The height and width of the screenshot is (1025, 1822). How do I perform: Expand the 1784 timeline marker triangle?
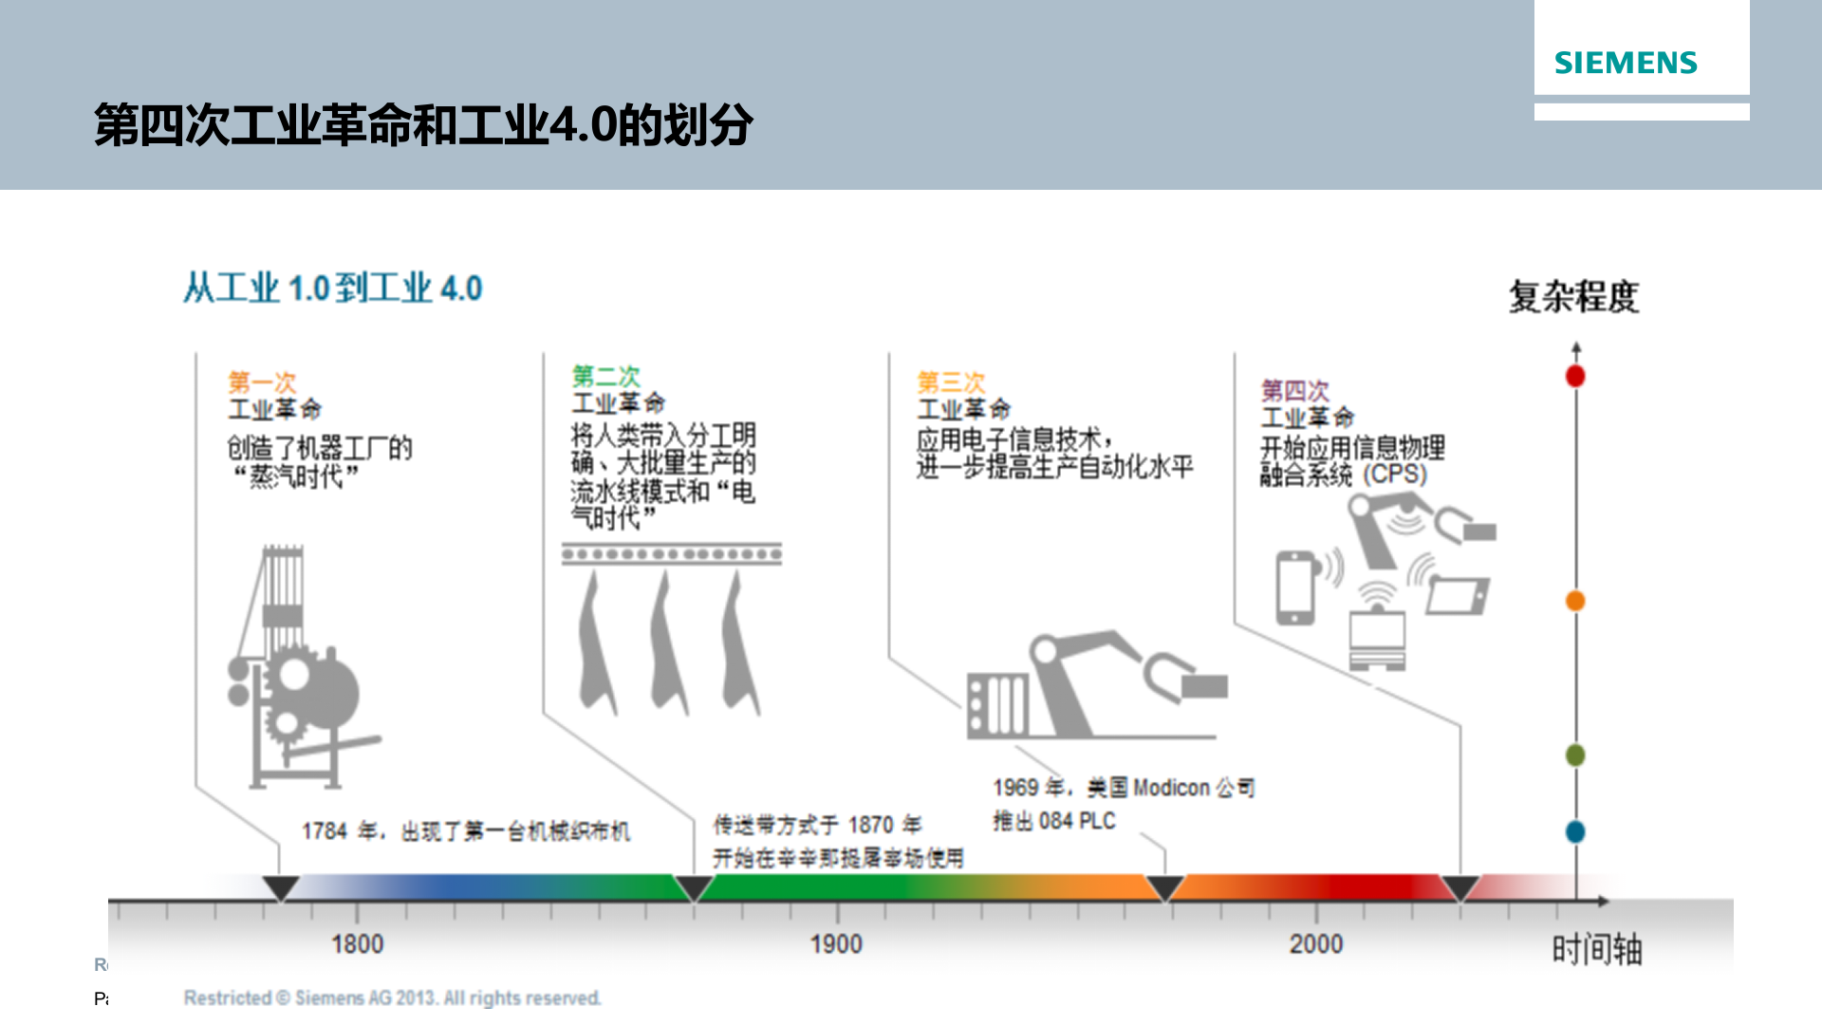point(280,885)
